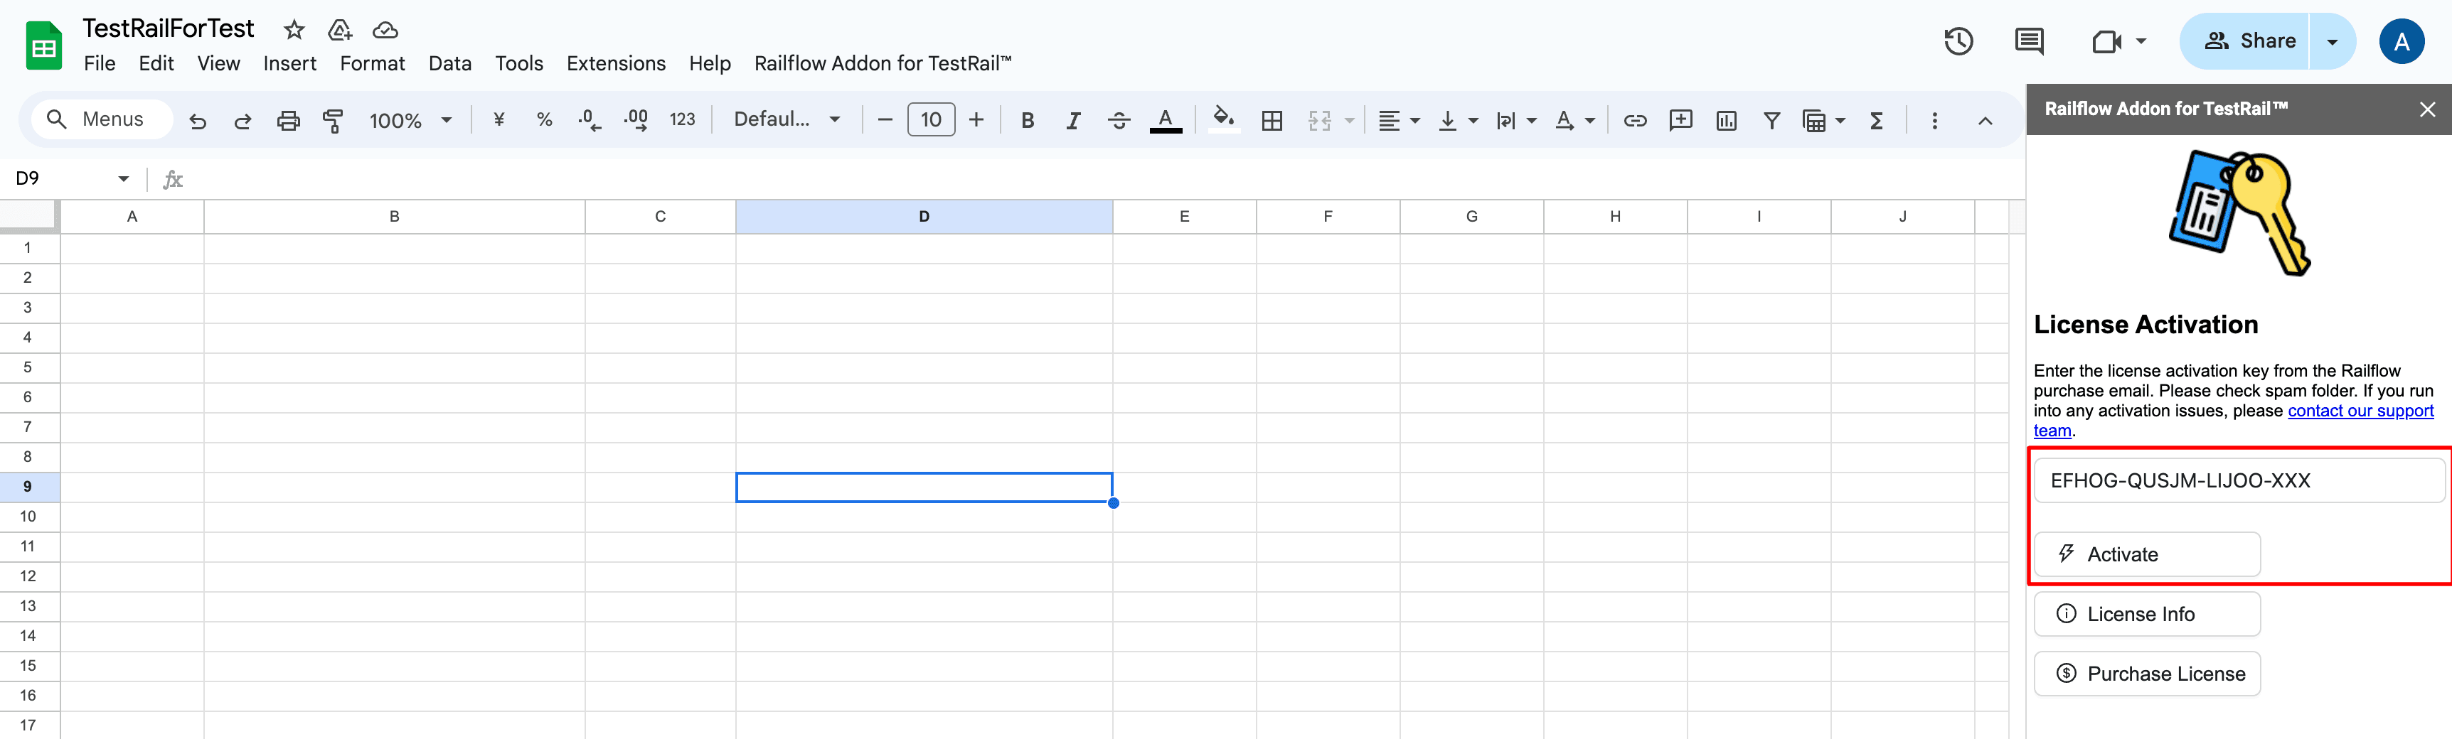
Task: Open the three-dot More toolbar options
Action: 1934,121
